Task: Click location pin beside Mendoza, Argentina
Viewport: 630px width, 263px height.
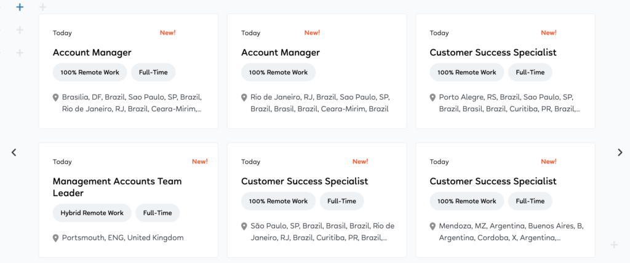Action: (433, 227)
